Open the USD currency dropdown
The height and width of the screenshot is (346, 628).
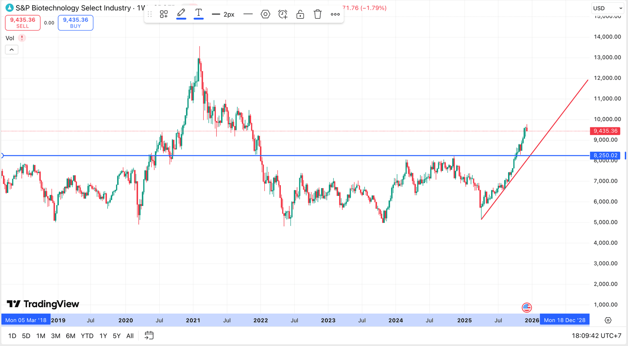point(608,8)
